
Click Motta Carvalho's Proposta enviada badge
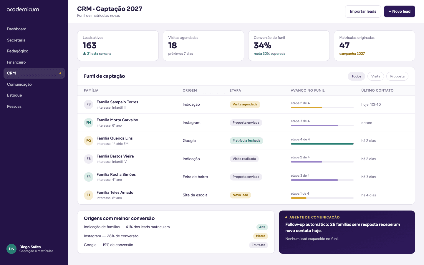point(246,122)
